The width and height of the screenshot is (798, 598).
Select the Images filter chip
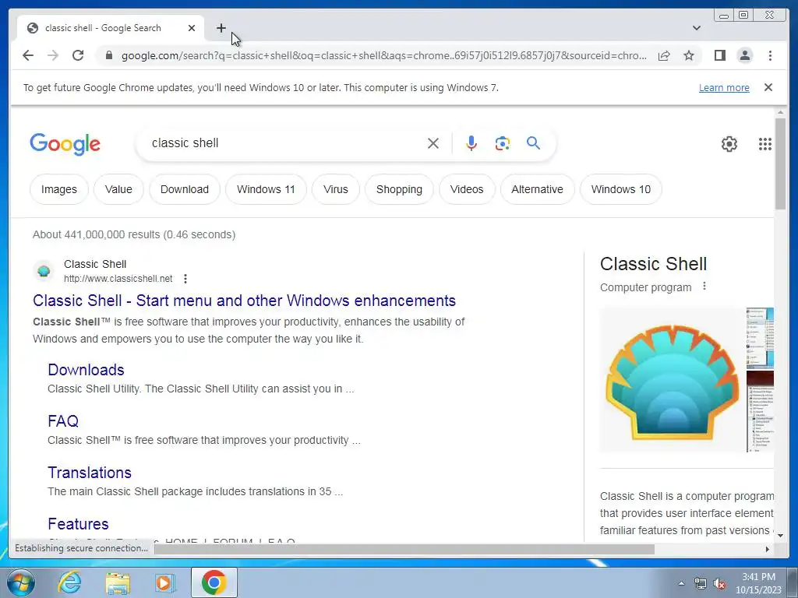(x=59, y=189)
